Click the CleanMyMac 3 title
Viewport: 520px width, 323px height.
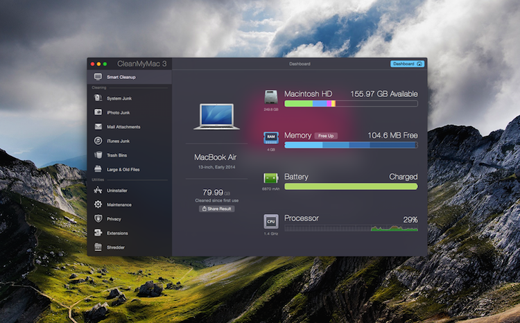[x=142, y=64]
